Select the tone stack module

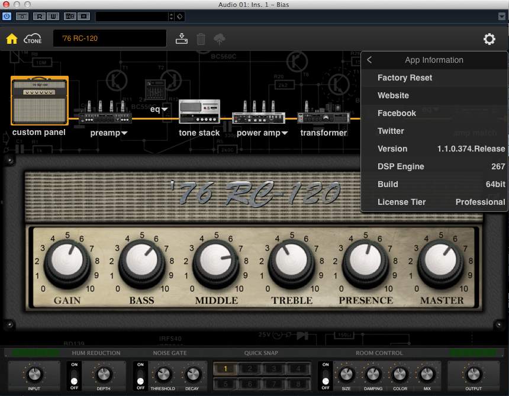[199, 112]
